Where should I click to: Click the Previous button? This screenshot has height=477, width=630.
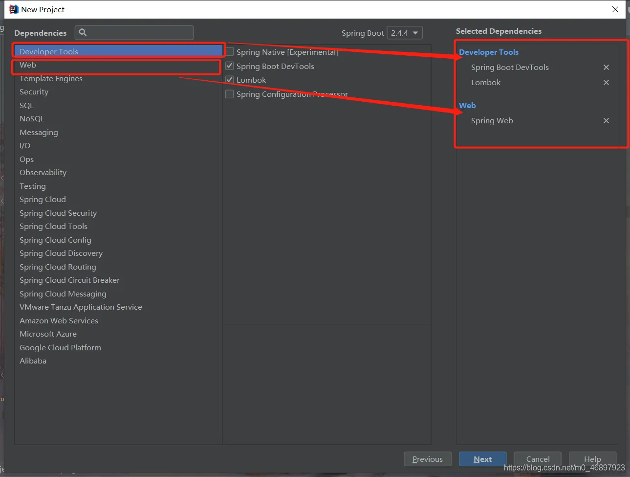(x=428, y=459)
